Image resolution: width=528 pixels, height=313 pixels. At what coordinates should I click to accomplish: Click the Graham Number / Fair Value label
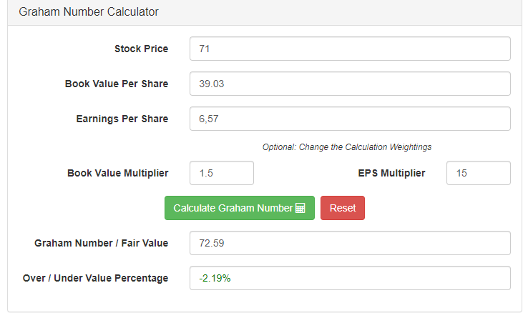tap(101, 243)
